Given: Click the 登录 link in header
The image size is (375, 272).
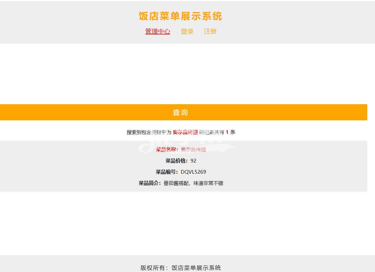Looking at the screenshot, I should (x=187, y=31).
